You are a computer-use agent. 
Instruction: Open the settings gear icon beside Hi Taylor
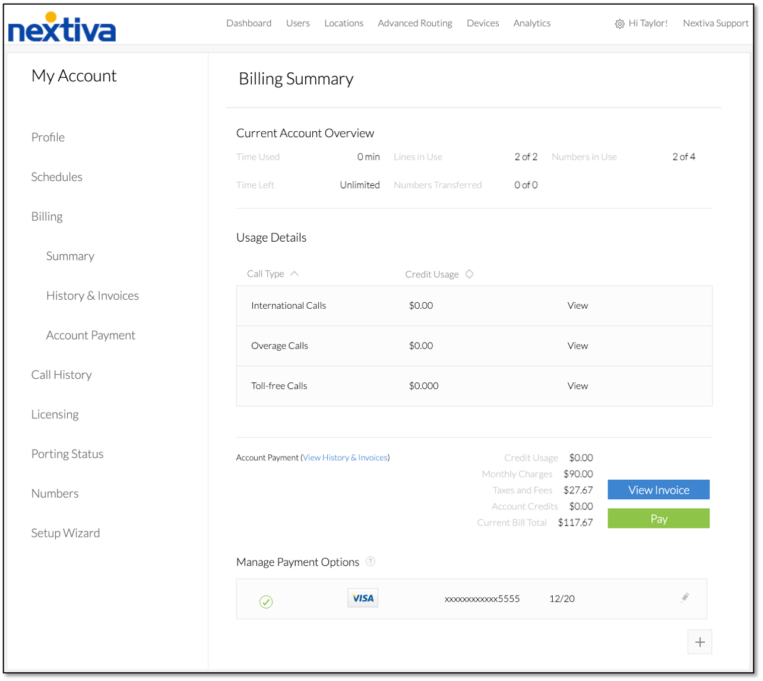coord(619,24)
